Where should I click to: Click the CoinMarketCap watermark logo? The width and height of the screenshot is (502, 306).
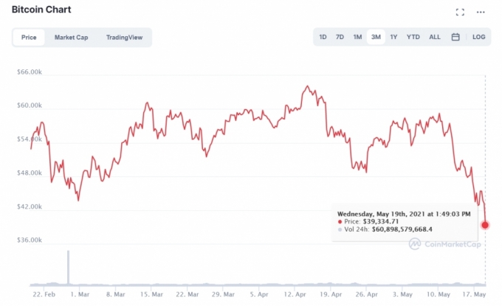[444, 245]
